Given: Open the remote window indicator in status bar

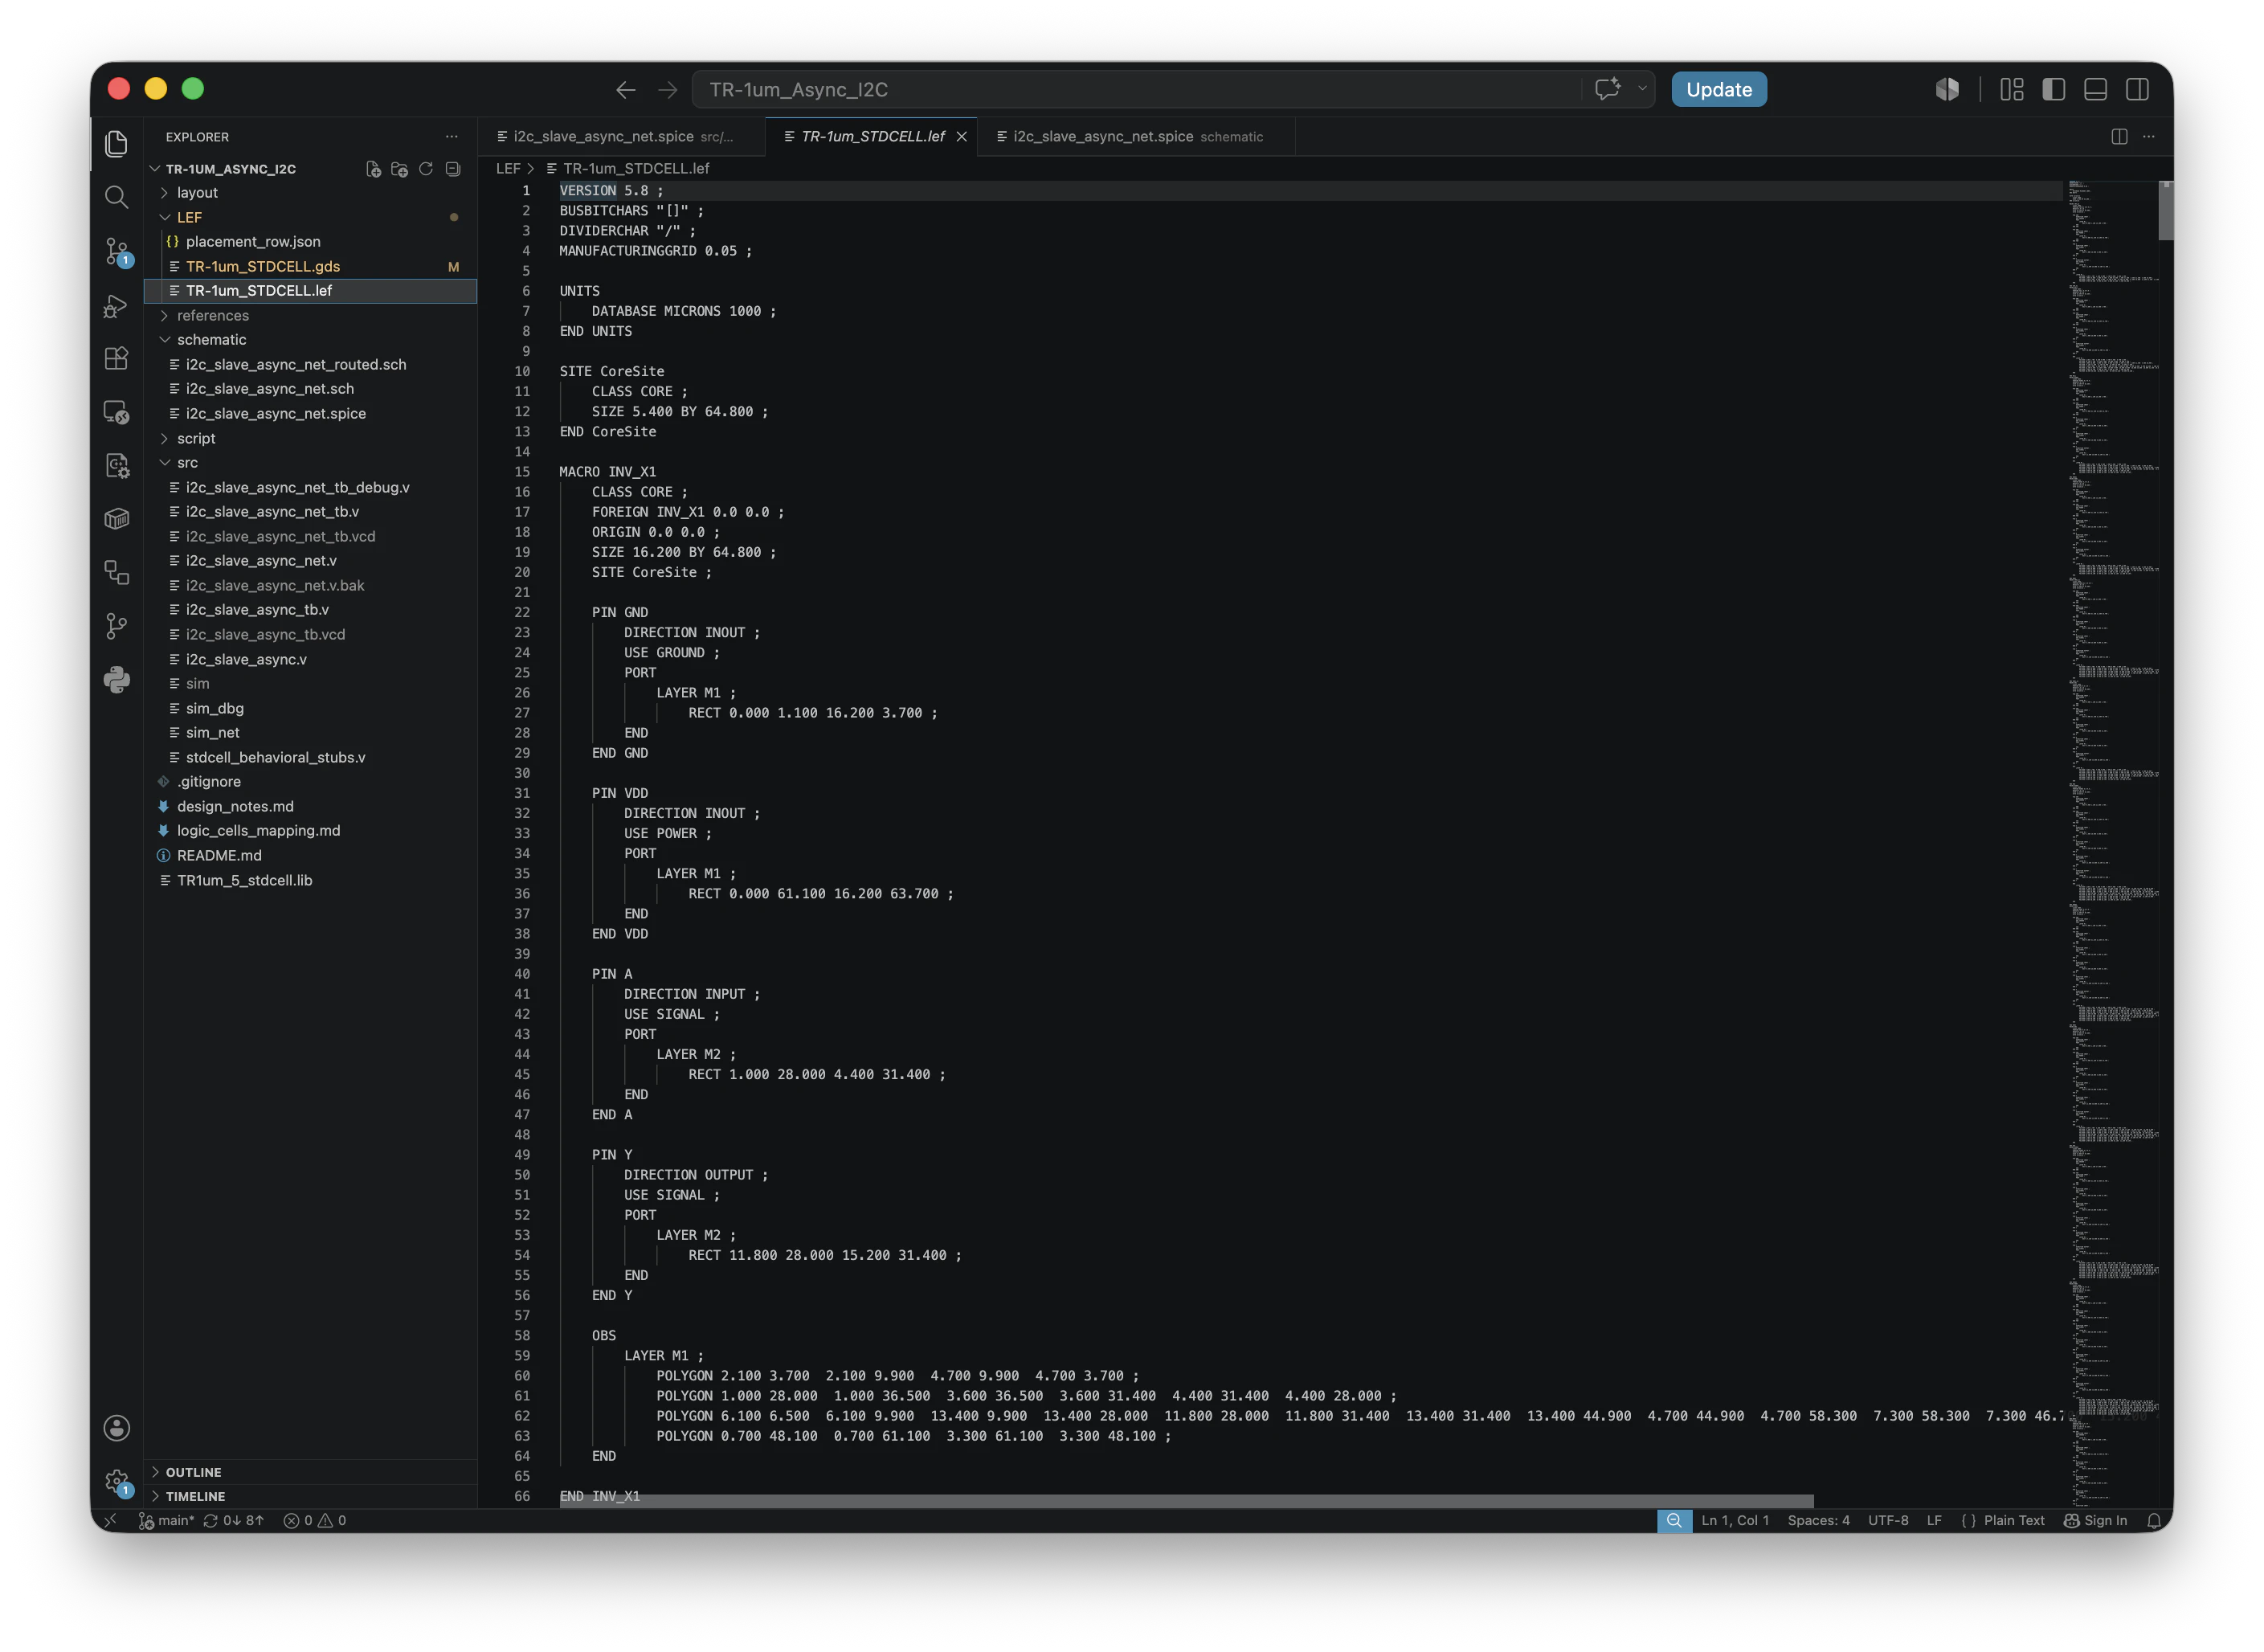Looking at the screenshot, I should coord(110,1521).
